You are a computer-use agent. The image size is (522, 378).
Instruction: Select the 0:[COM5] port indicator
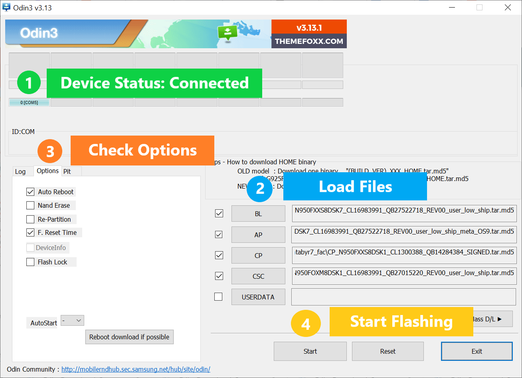[x=29, y=102]
